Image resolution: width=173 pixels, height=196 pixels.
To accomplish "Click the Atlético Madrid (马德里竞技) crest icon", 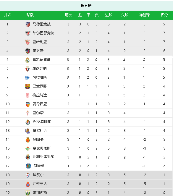I will click(x=28, y=24).
